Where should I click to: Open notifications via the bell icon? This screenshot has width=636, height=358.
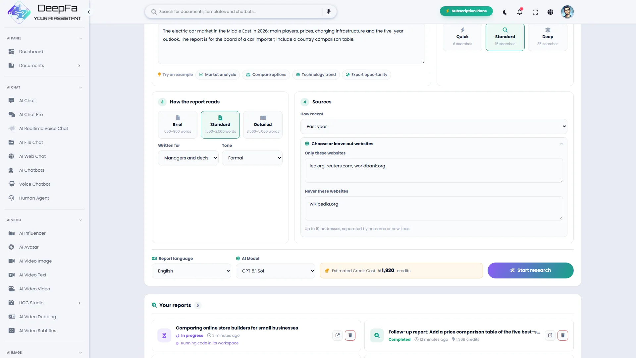(x=520, y=12)
